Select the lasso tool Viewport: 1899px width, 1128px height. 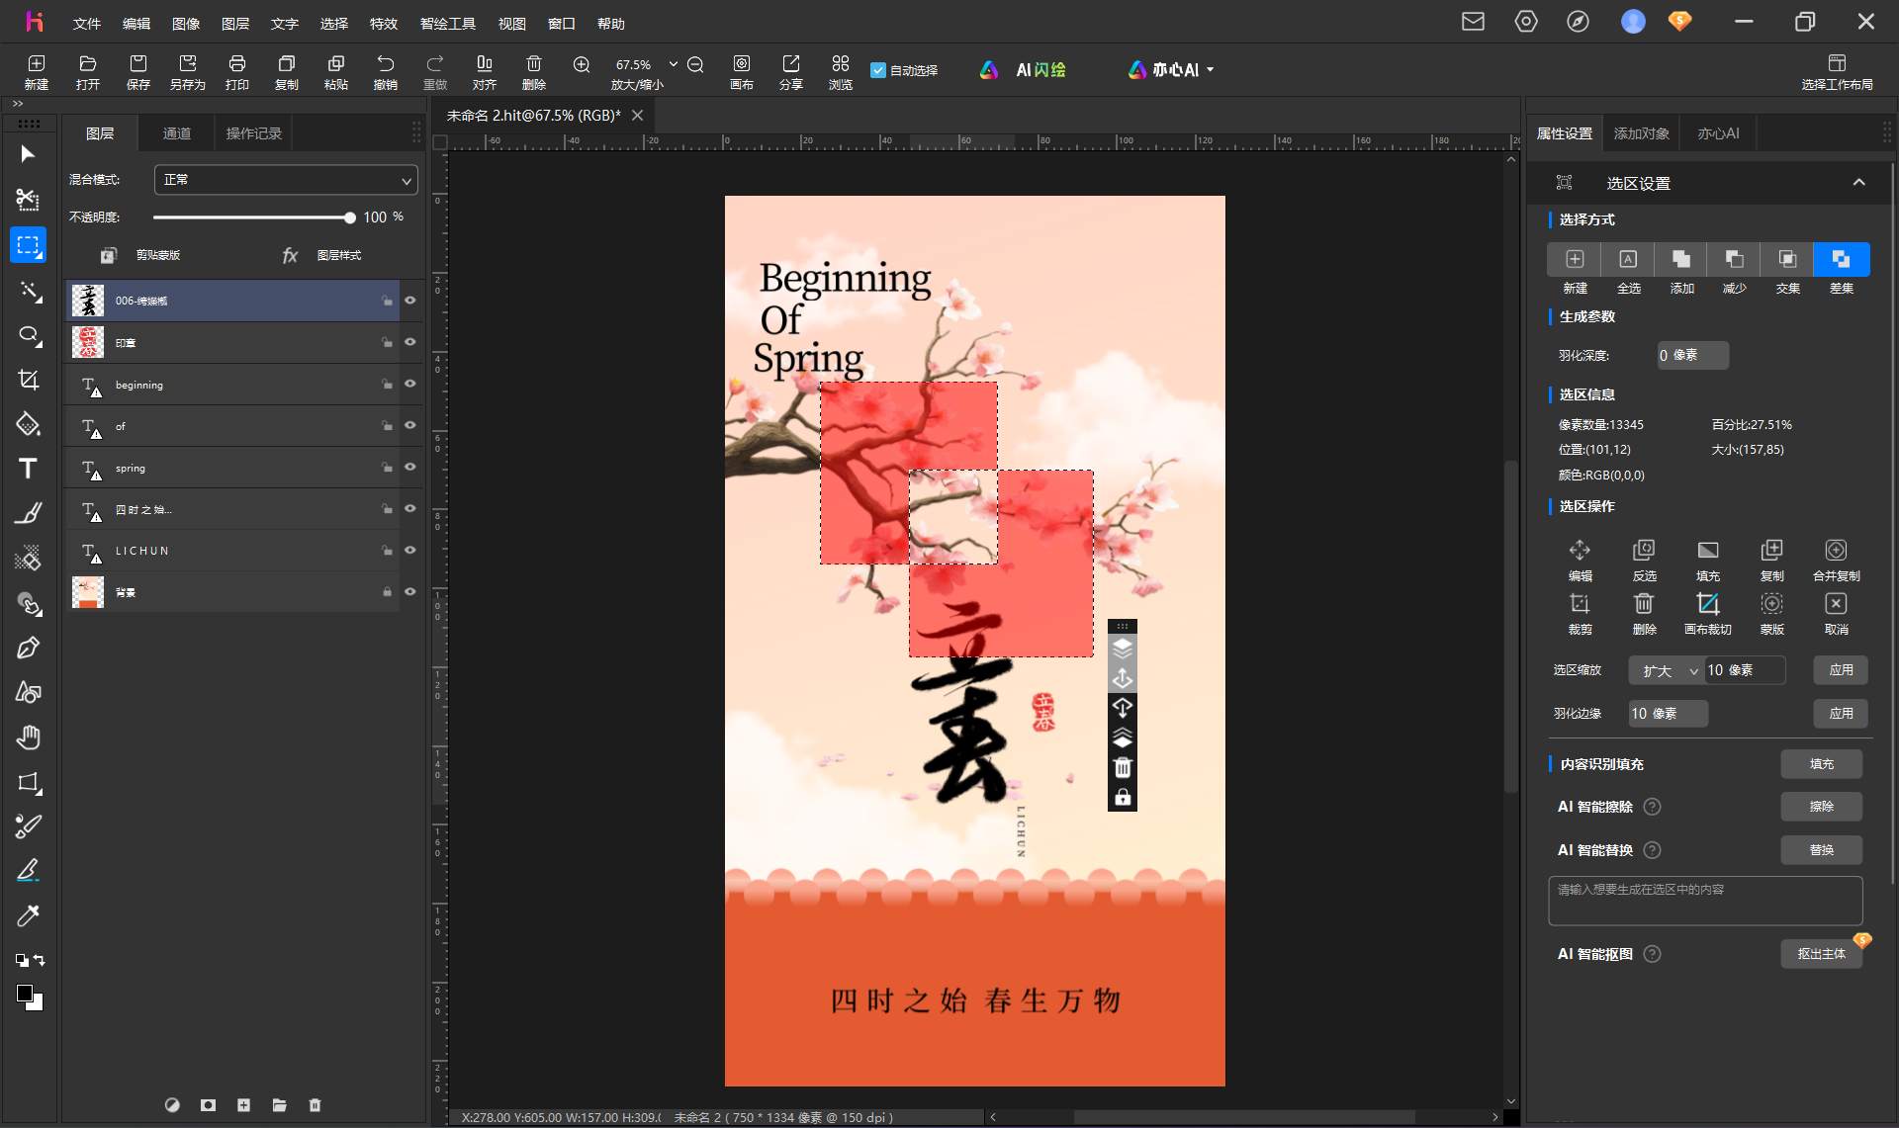pyautogui.click(x=28, y=335)
